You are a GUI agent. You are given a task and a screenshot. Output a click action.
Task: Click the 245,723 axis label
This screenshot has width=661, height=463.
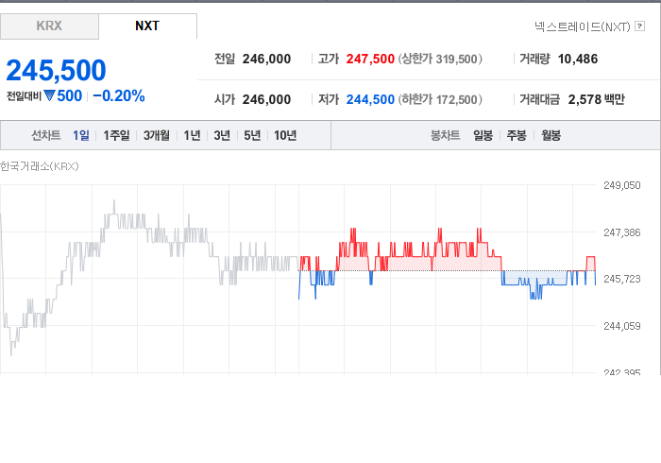coord(621,279)
